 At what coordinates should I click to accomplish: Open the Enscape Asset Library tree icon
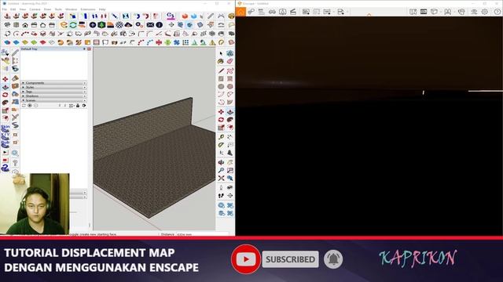(101, 25)
